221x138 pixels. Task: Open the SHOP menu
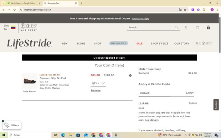point(98,43)
